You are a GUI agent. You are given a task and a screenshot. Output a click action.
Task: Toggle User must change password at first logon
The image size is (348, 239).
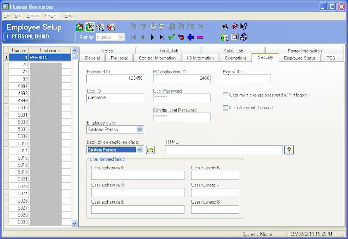(x=226, y=95)
